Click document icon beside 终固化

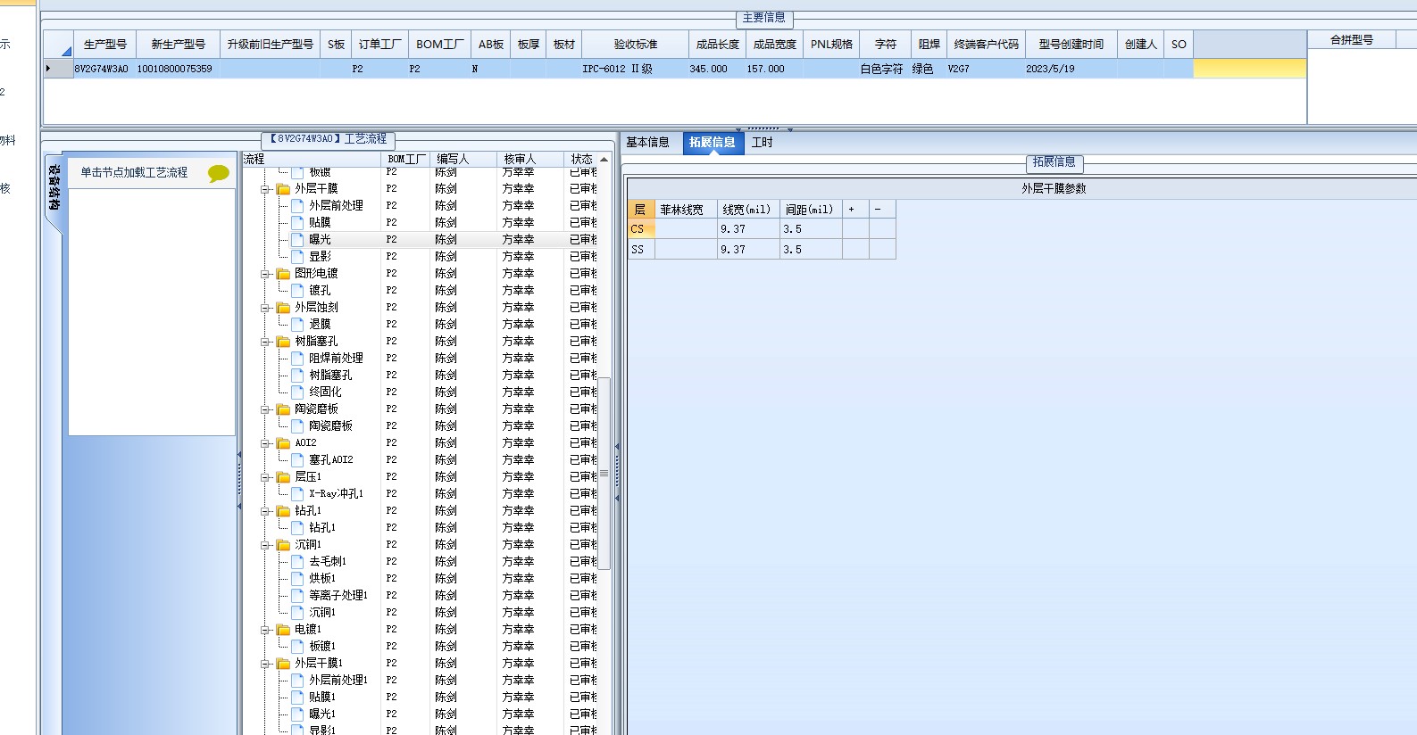(x=298, y=392)
